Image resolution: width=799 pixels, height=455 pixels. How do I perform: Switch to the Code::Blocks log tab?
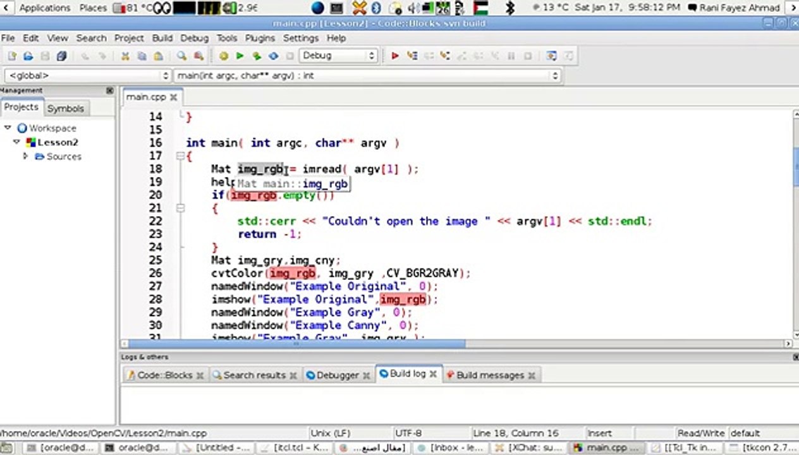tap(164, 375)
